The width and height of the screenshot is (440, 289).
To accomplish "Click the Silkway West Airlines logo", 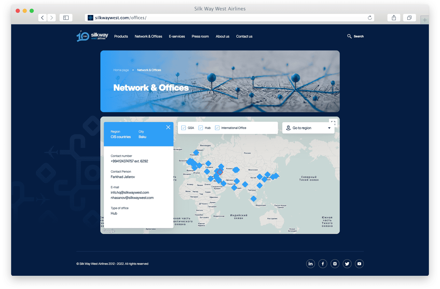I will (92, 36).
